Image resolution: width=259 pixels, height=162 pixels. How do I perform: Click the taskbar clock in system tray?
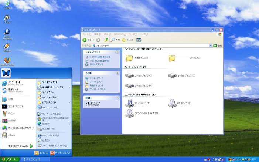click(255, 159)
